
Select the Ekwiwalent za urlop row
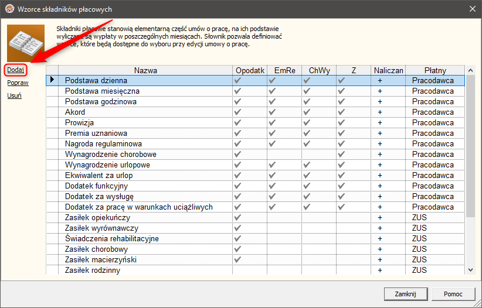tap(99, 176)
